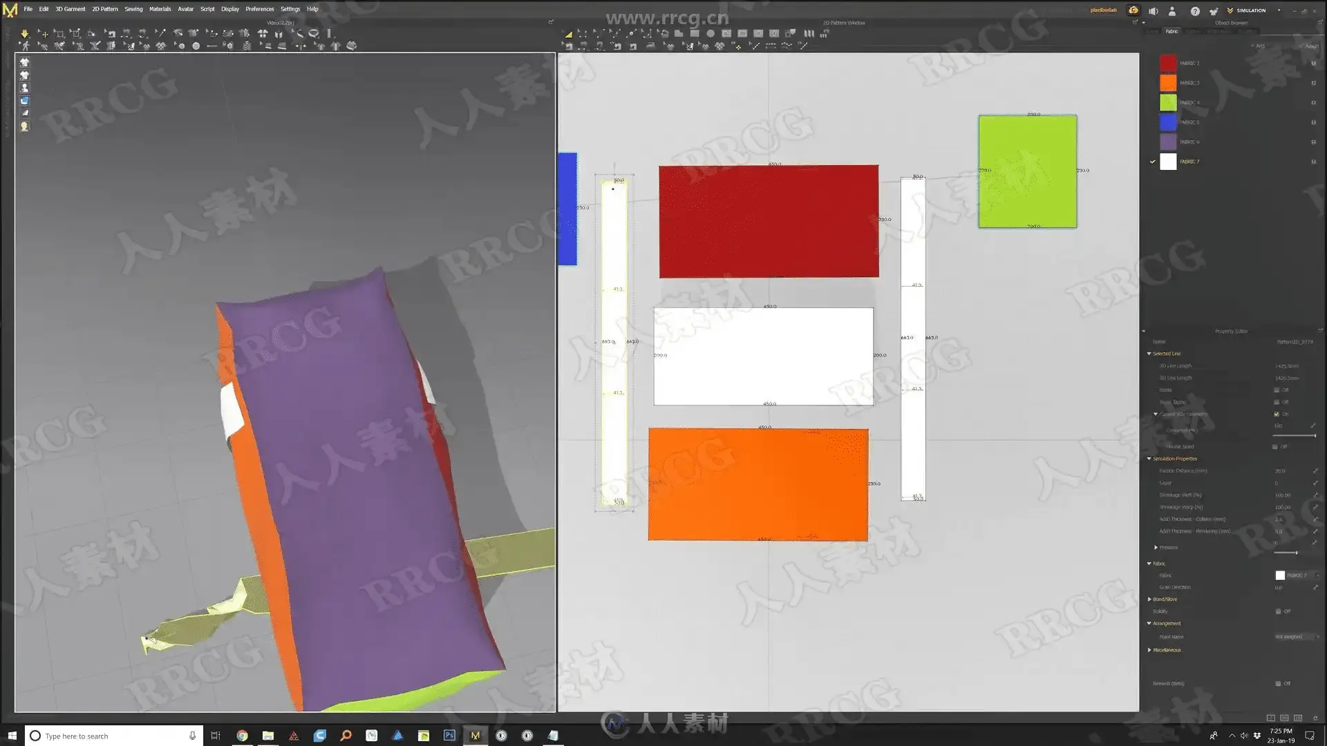Select the orange FABRIC 3 swatch
Image resolution: width=1327 pixels, height=746 pixels.
(x=1167, y=83)
